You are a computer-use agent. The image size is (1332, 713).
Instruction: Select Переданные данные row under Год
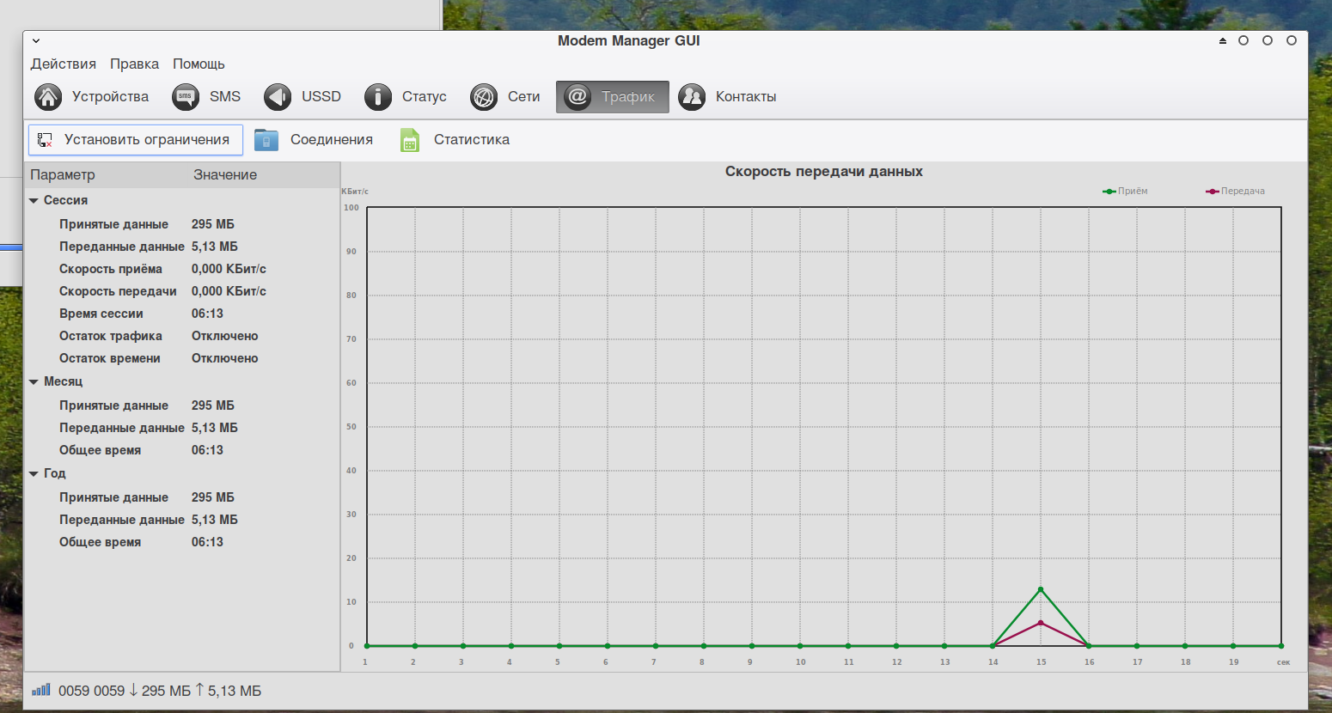click(x=182, y=520)
